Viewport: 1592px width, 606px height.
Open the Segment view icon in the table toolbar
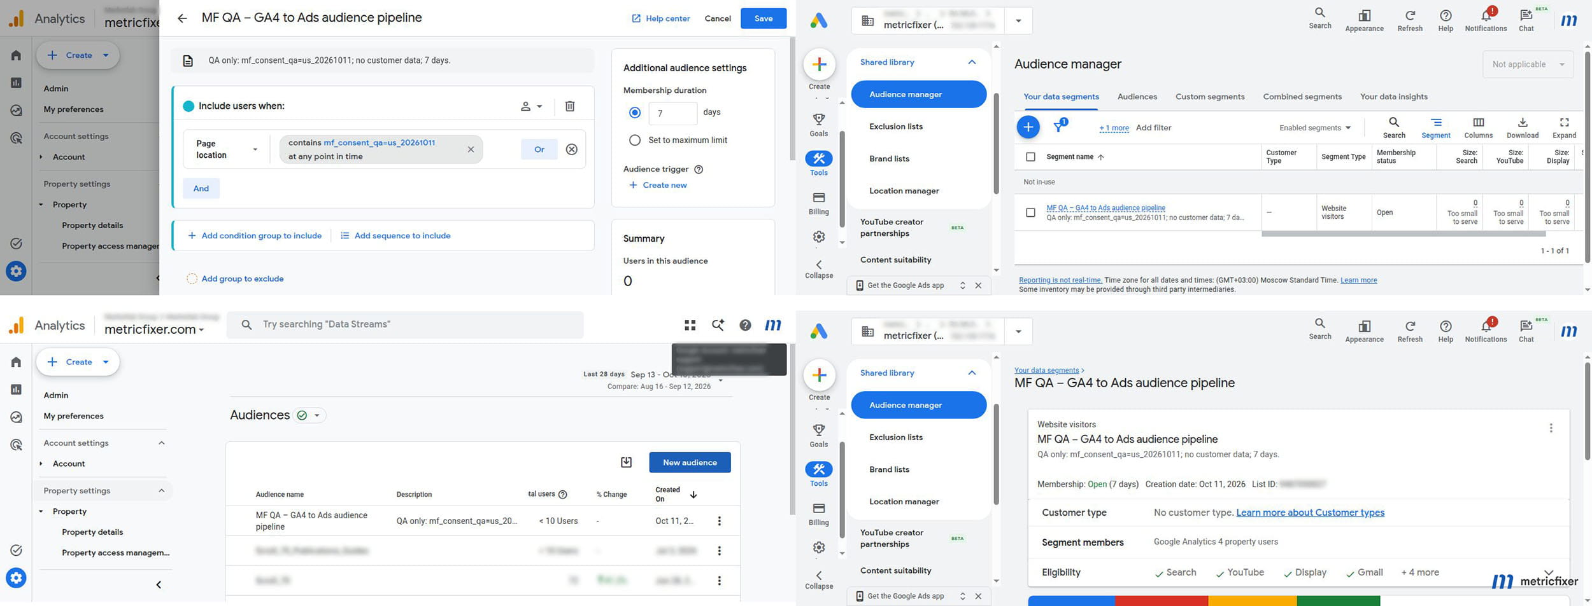pyautogui.click(x=1436, y=127)
